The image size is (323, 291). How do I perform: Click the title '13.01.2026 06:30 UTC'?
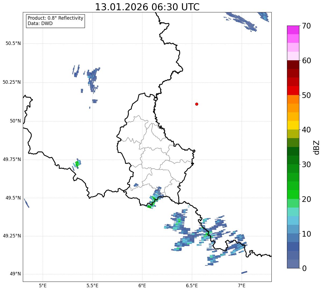point(147,7)
